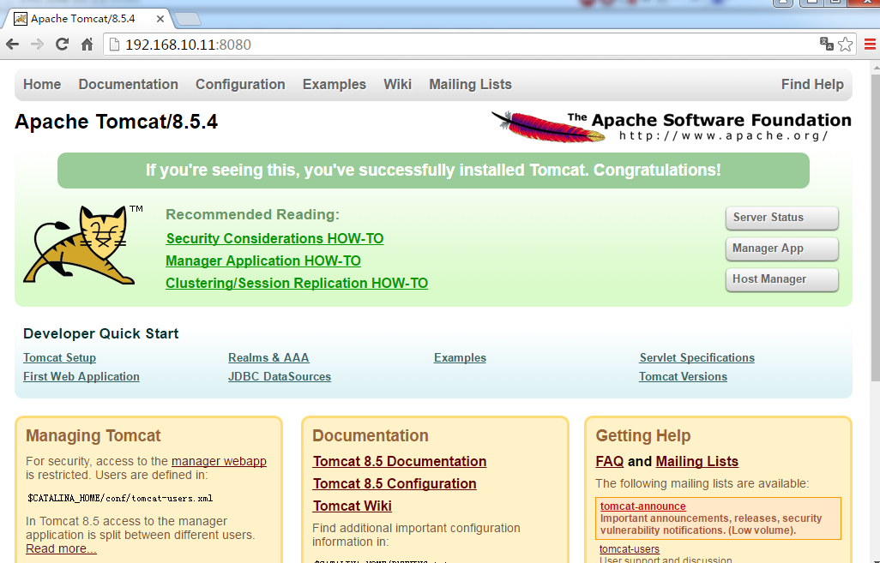Open the translate page icon
The height and width of the screenshot is (563, 880).
[826, 44]
